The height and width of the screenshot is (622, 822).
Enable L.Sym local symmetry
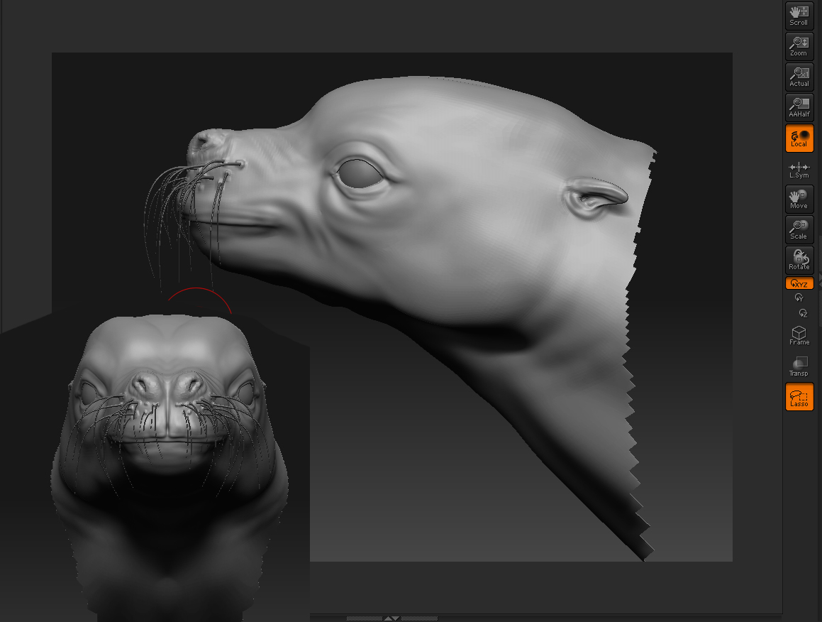pyautogui.click(x=799, y=170)
